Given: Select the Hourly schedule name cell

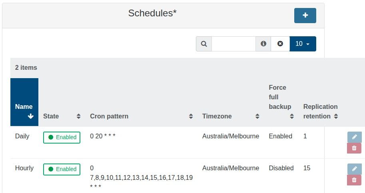Looking at the screenshot, I should click(24, 168).
